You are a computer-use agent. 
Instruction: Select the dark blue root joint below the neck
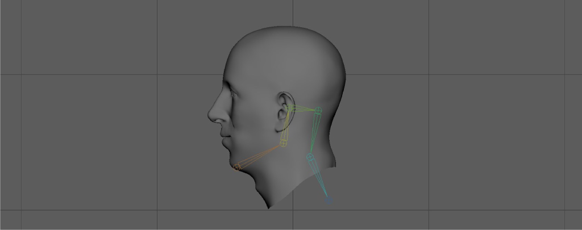(x=329, y=200)
